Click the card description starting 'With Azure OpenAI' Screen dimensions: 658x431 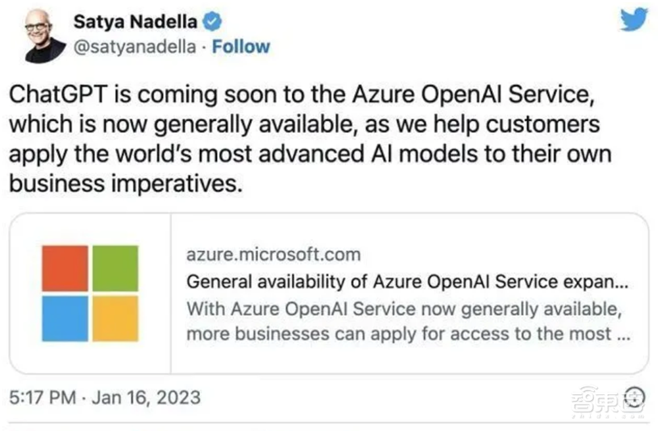click(x=405, y=320)
